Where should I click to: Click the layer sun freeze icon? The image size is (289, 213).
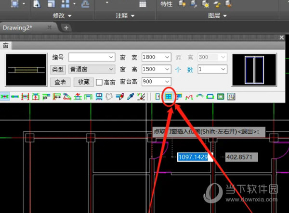[205, 4]
